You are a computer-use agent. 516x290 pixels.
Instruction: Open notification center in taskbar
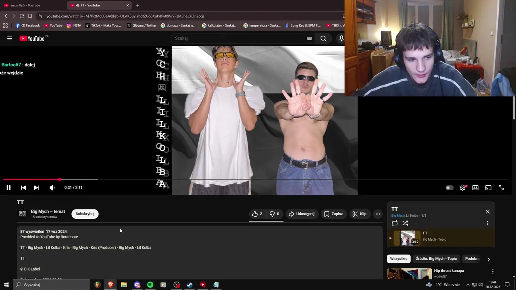coord(507,285)
